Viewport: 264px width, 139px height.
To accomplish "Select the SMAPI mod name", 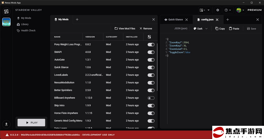I will pyautogui.click(x=58, y=52).
